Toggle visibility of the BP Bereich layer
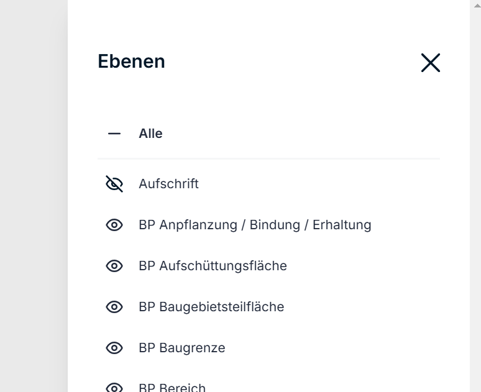The width and height of the screenshot is (481, 392). point(114,388)
